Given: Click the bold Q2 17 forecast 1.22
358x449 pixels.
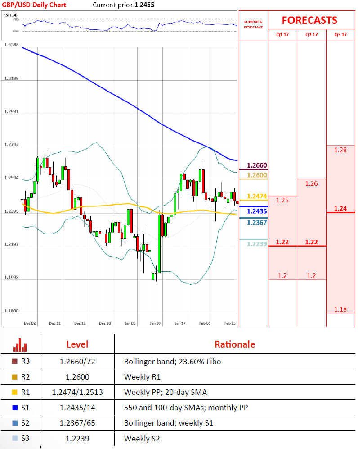Looking at the screenshot, I should point(311,242).
